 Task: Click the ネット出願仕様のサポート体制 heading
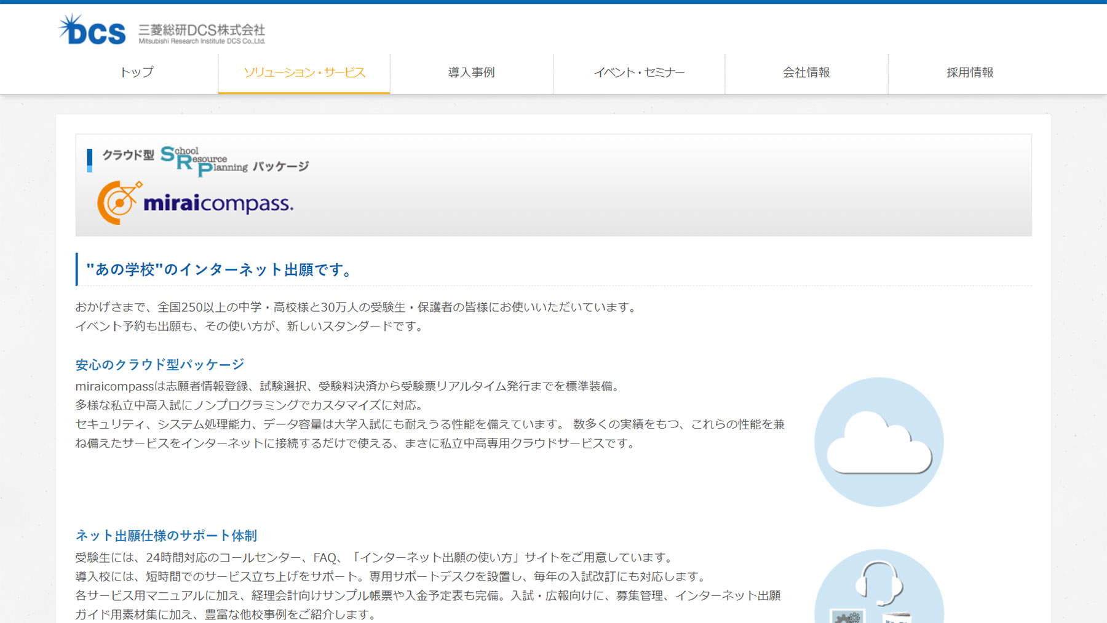click(166, 536)
